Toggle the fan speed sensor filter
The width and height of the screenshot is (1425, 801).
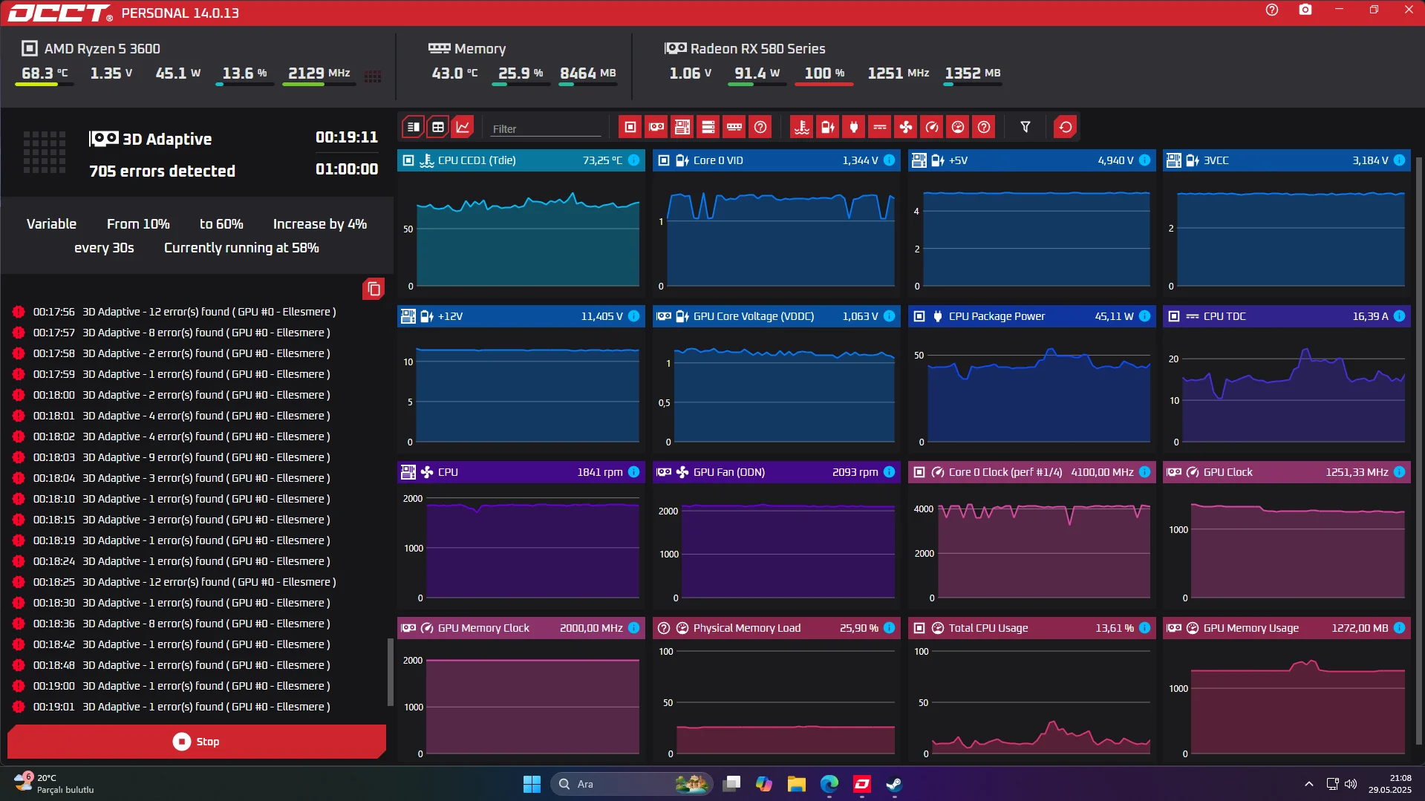click(906, 127)
